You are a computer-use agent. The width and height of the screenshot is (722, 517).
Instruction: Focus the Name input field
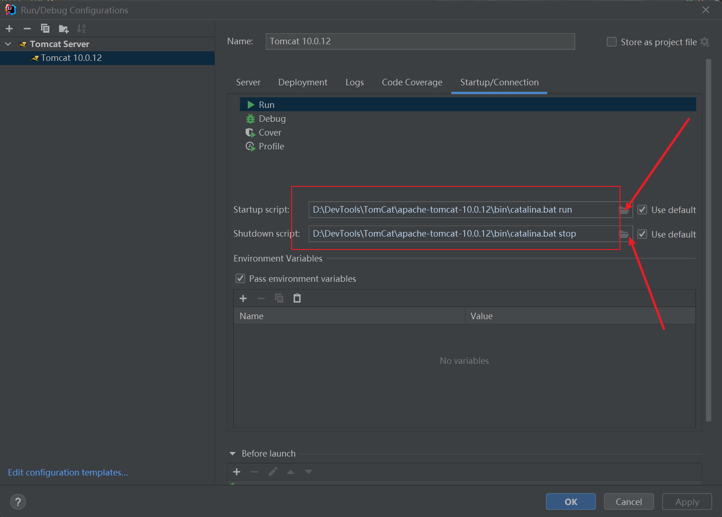pos(420,42)
